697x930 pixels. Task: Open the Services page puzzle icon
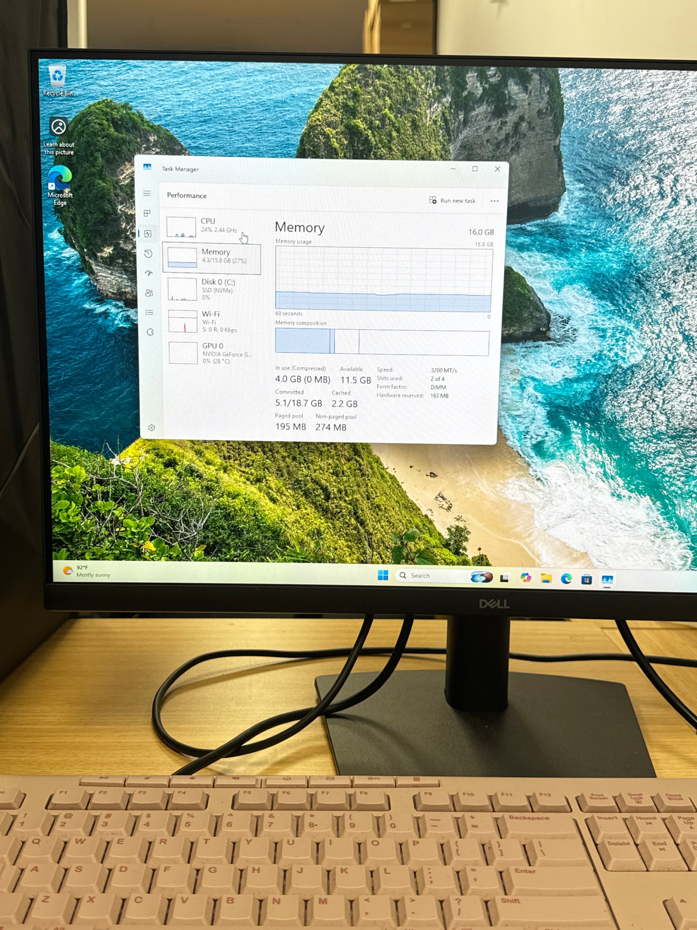click(x=150, y=332)
